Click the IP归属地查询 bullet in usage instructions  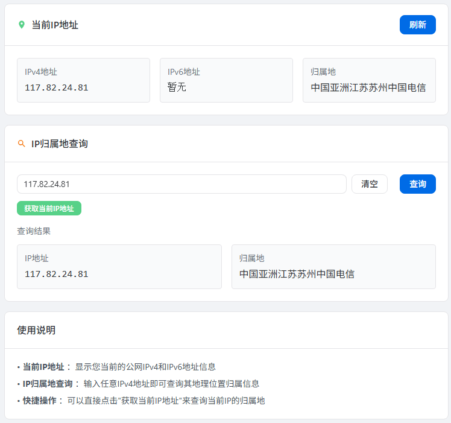tap(48, 383)
